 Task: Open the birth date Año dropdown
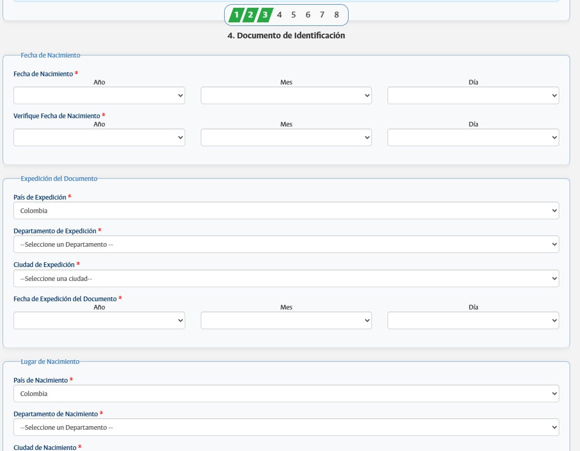click(99, 95)
